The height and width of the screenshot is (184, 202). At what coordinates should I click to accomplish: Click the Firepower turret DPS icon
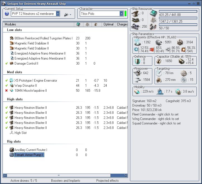(138, 73)
